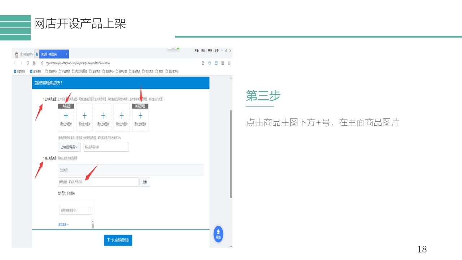The image size is (462, 260).
Task: Open the 物流管理 bookmark folder
Action: (148, 71)
